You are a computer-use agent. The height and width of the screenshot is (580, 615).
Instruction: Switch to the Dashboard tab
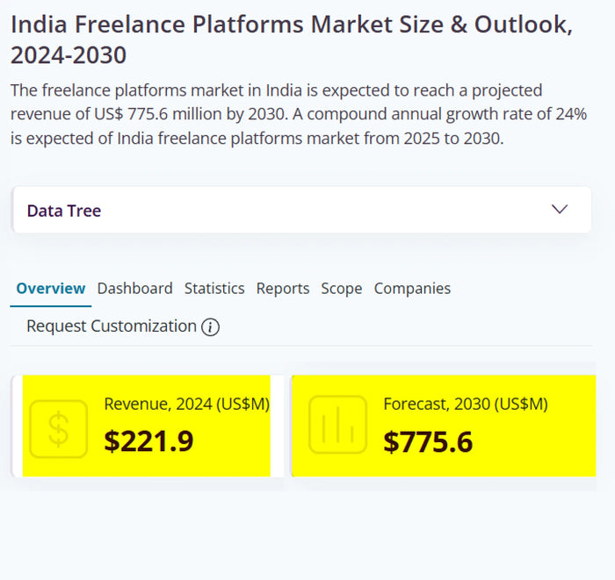click(x=134, y=289)
